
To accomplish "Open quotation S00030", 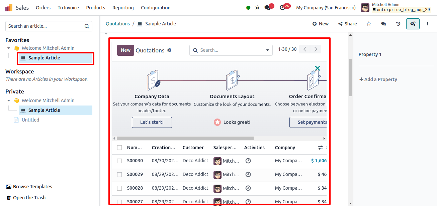I will coord(135,161).
